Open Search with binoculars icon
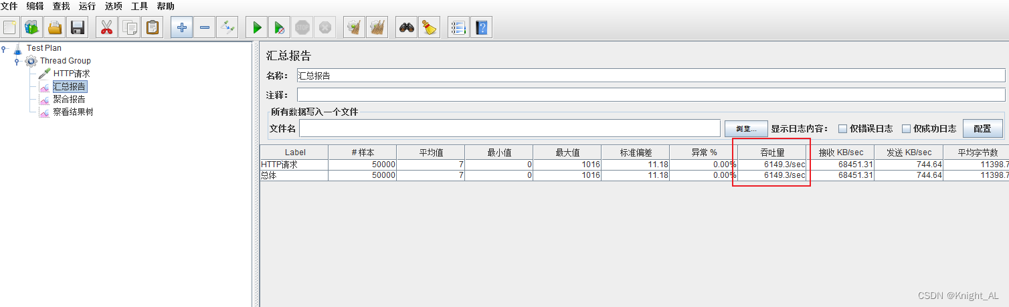The width and height of the screenshot is (1009, 307). (406, 27)
